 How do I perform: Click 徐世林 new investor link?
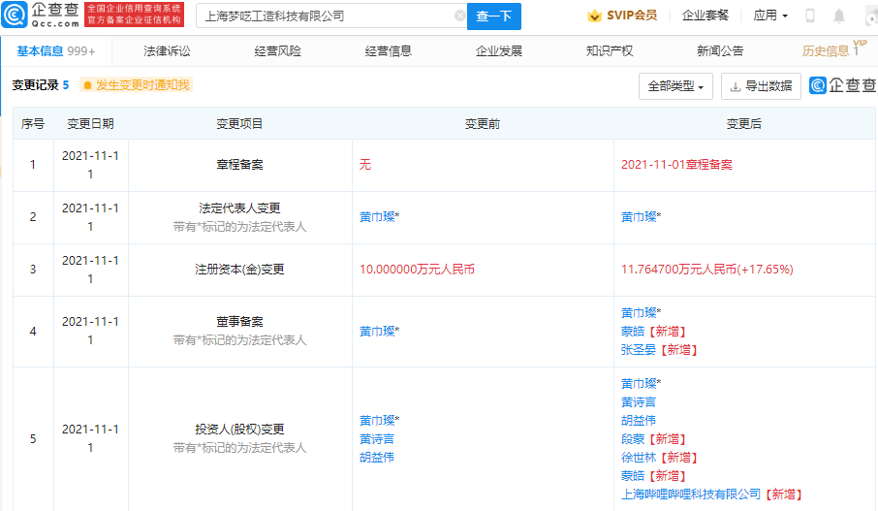pos(639,458)
